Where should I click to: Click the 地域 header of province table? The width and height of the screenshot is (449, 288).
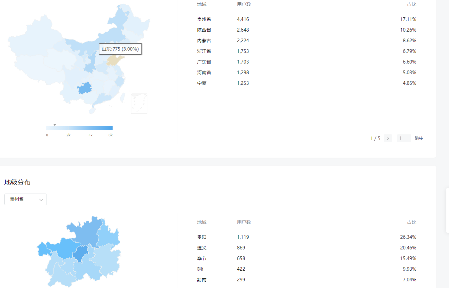click(202, 4)
